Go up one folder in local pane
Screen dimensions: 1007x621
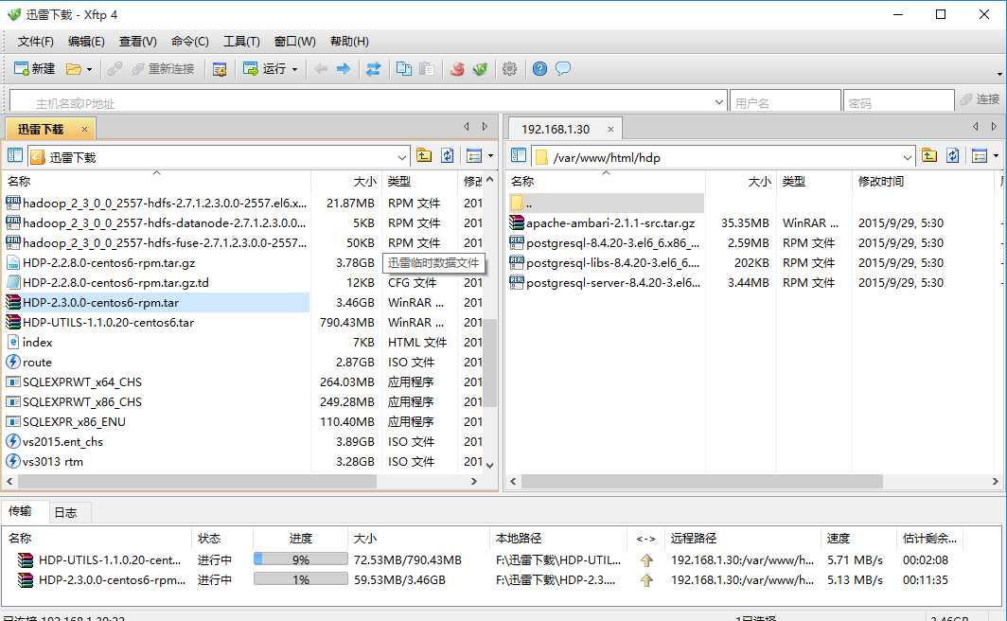(x=424, y=155)
